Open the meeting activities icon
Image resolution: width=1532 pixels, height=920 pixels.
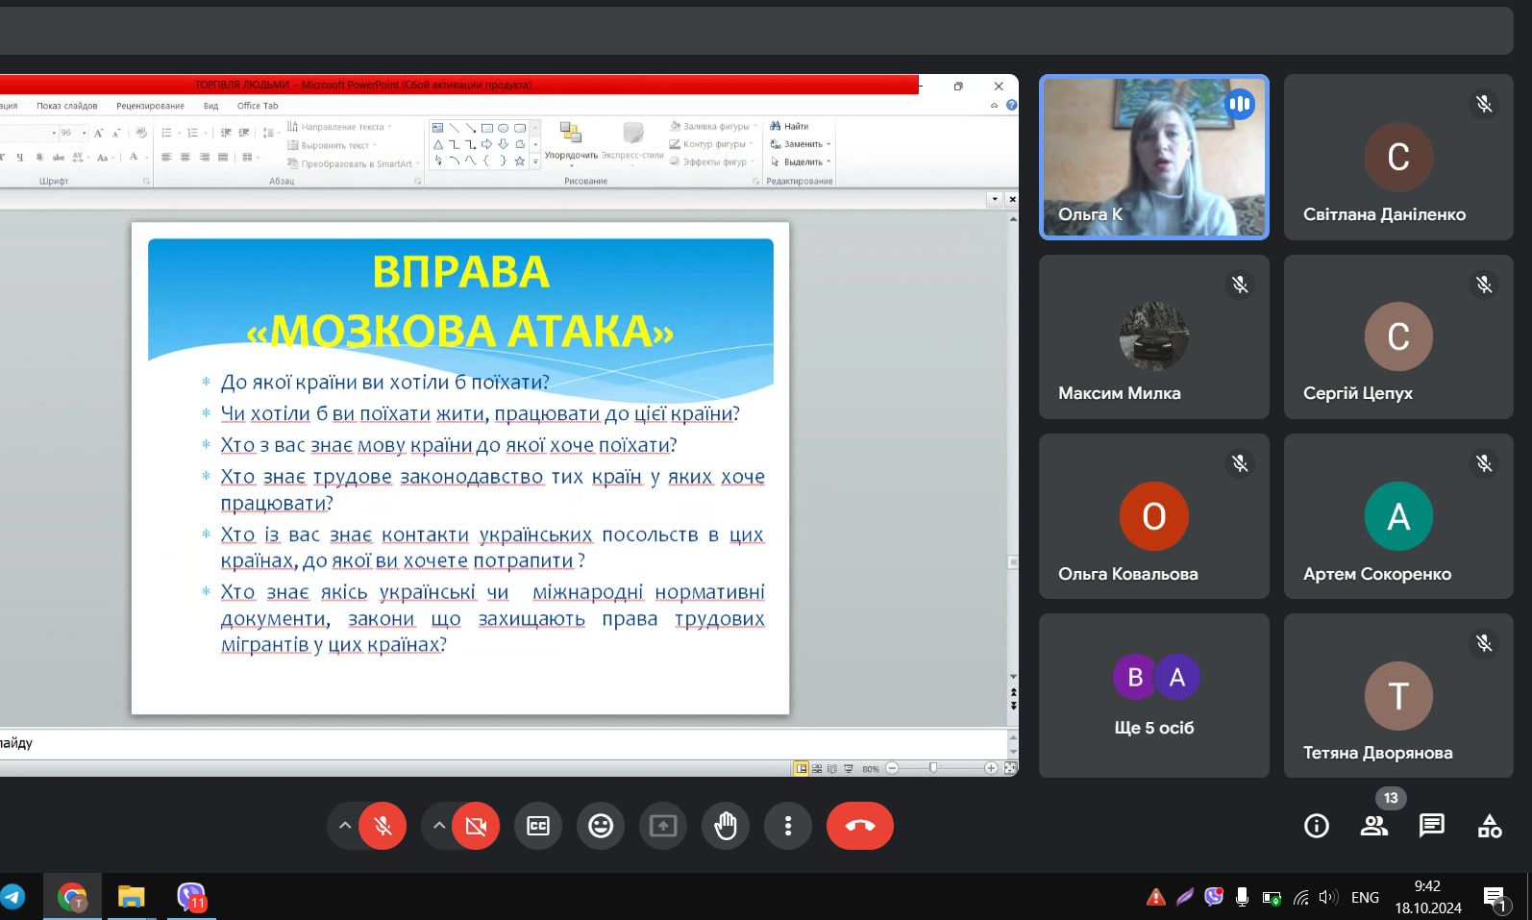1490,826
